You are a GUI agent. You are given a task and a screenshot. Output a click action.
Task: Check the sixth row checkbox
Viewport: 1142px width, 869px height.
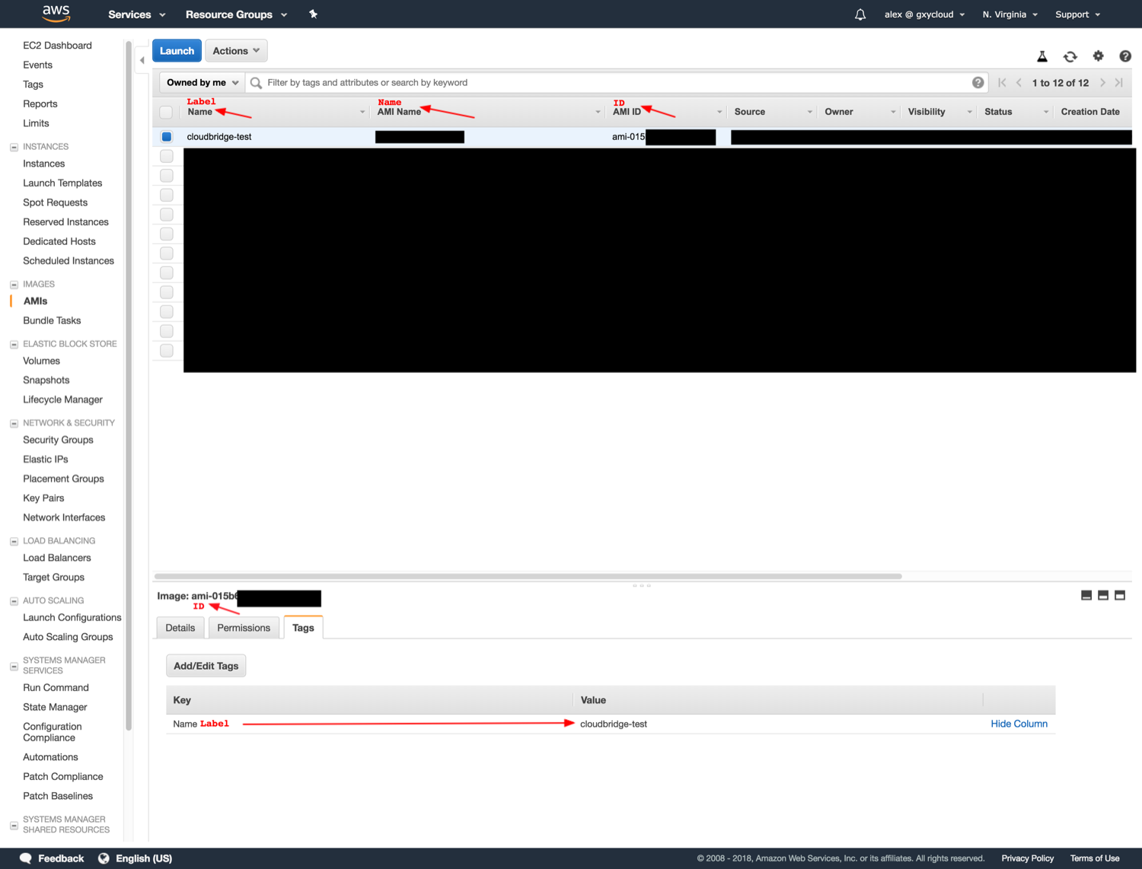(167, 234)
